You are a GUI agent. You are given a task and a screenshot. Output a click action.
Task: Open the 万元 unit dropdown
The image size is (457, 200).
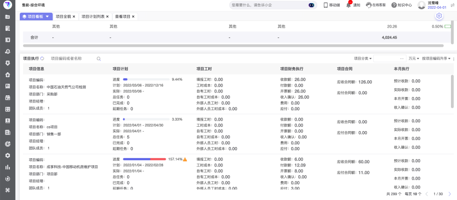[414, 58]
